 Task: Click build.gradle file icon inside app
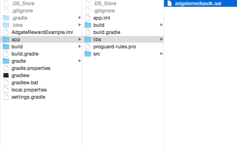tap(88, 32)
